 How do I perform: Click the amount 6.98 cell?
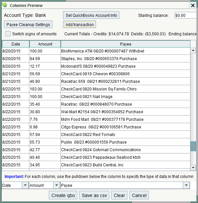pyautogui.click(x=45, y=127)
